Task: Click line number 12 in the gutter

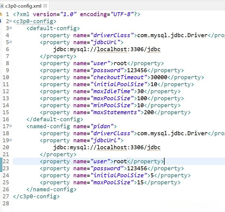Action: pos(6,91)
